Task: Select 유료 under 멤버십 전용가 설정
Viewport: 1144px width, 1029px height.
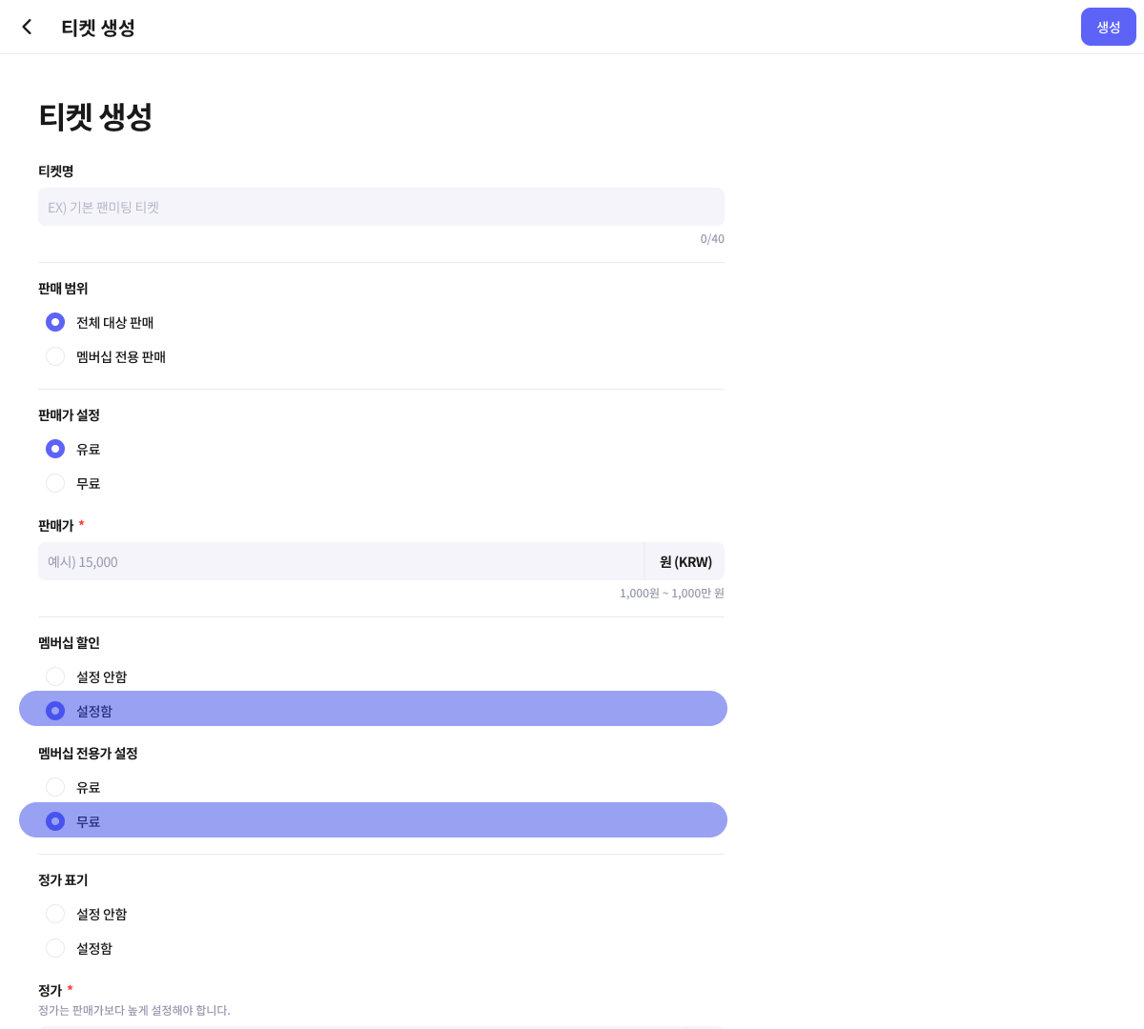Action: point(55,787)
